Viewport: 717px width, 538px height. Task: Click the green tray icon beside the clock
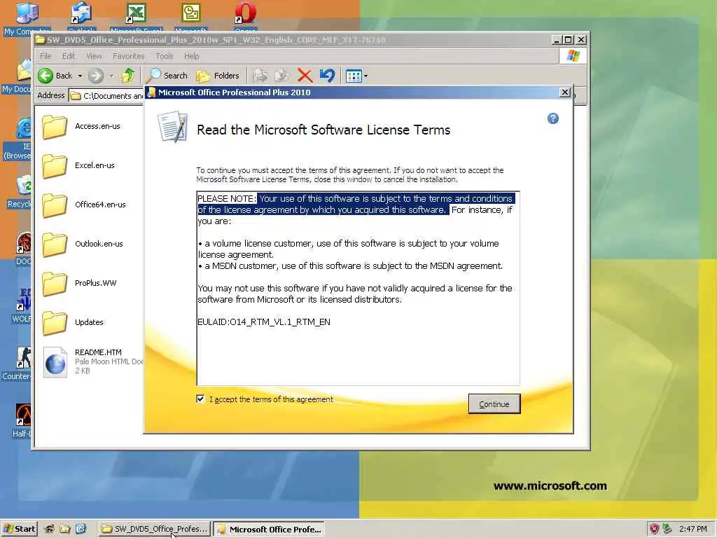point(667,529)
